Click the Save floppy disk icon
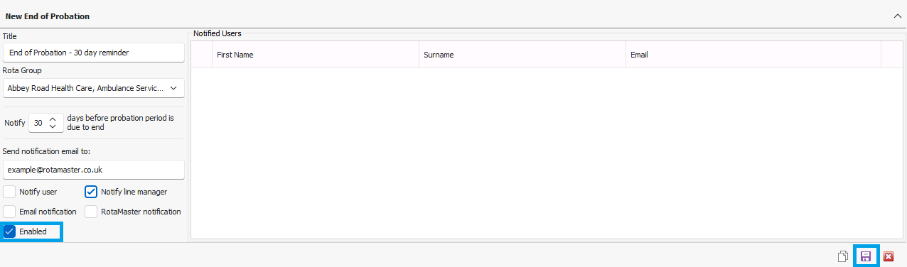Screen dimensions: 907x267 pos(866,256)
